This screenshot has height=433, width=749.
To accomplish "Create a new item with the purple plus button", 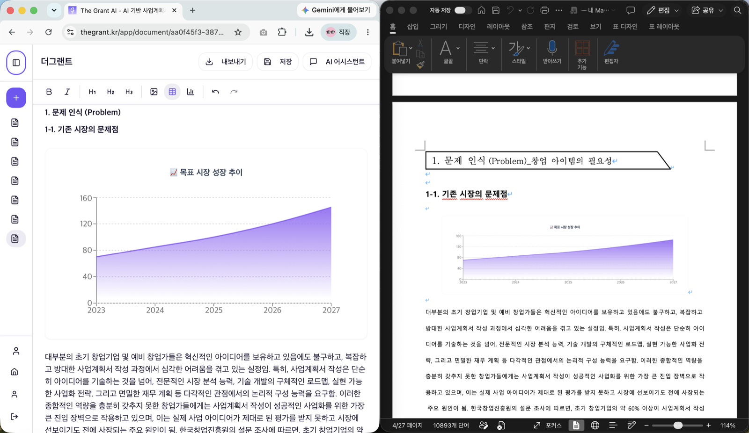I will coord(16,98).
